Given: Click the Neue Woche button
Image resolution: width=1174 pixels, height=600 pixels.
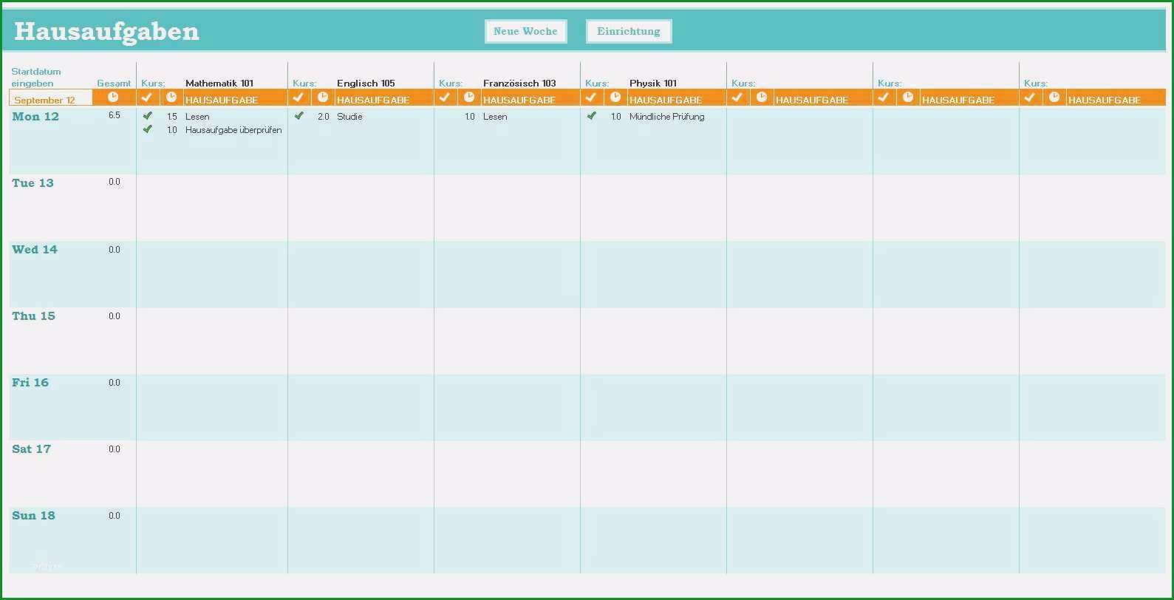Looking at the screenshot, I should click(x=525, y=31).
